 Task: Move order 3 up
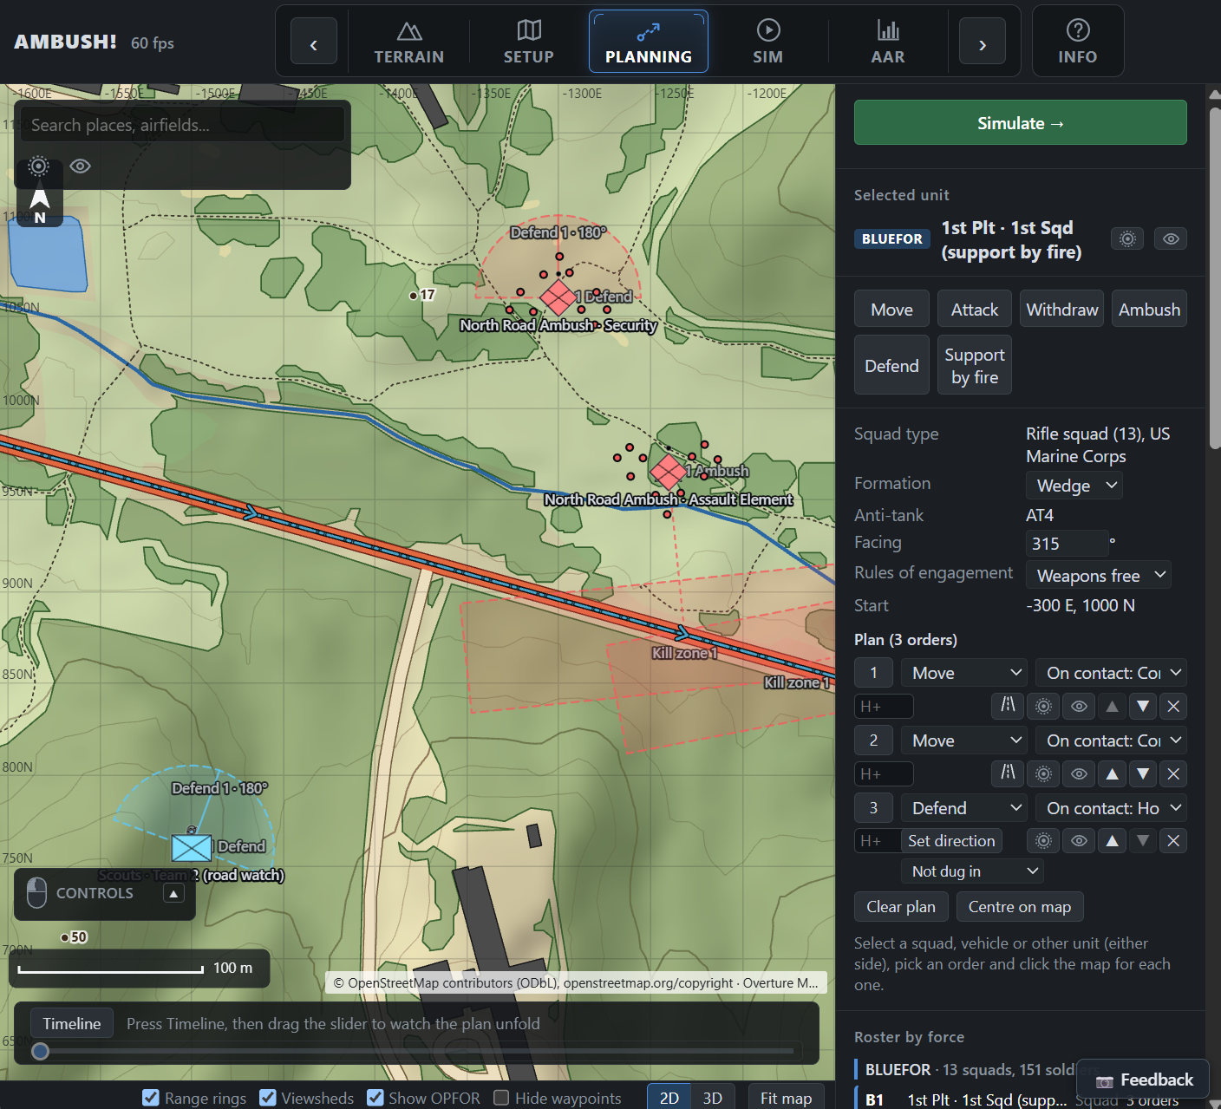(x=1112, y=840)
